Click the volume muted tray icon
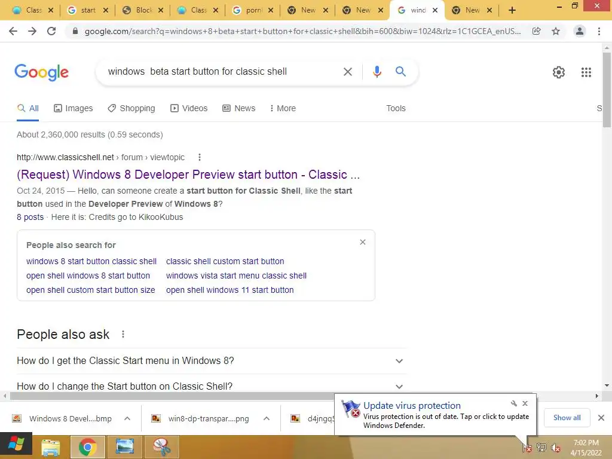Viewport: 612px width, 459px height. point(556,448)
